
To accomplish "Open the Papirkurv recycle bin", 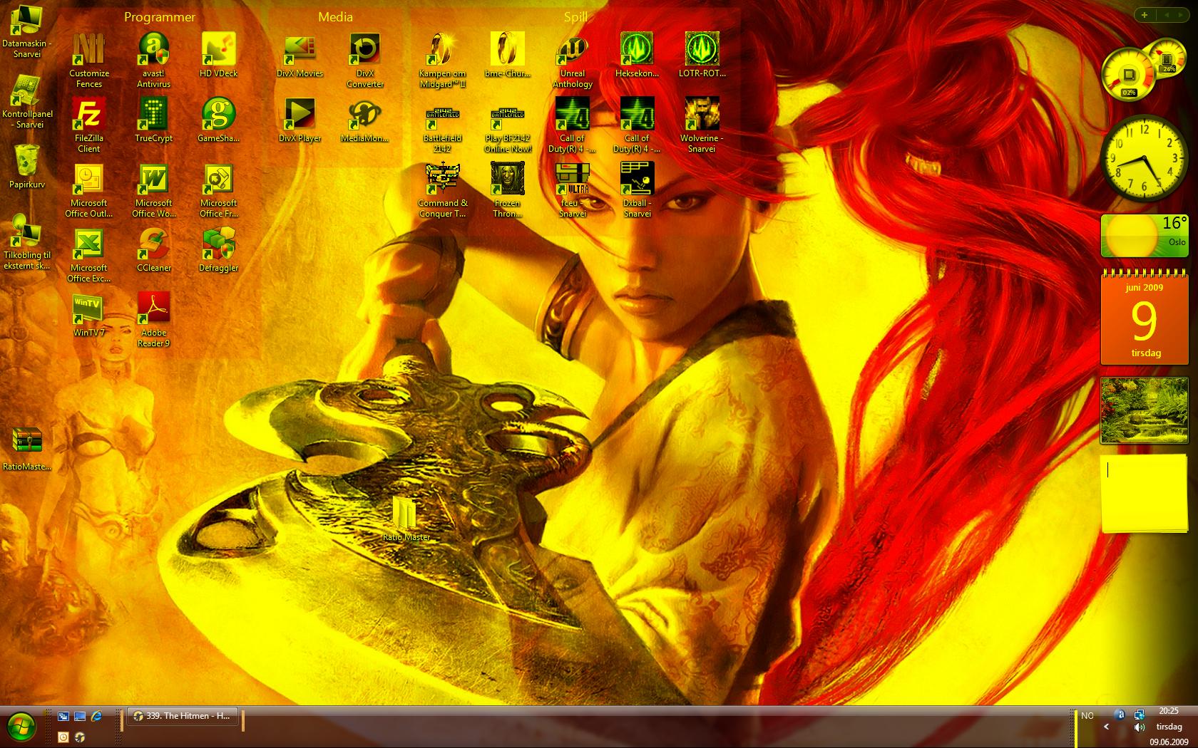I will point(26,167).
